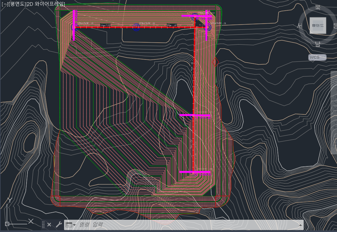Click the 평면도 top face of ViewCube
The image size is (337, 232).
tap(318, 26)
